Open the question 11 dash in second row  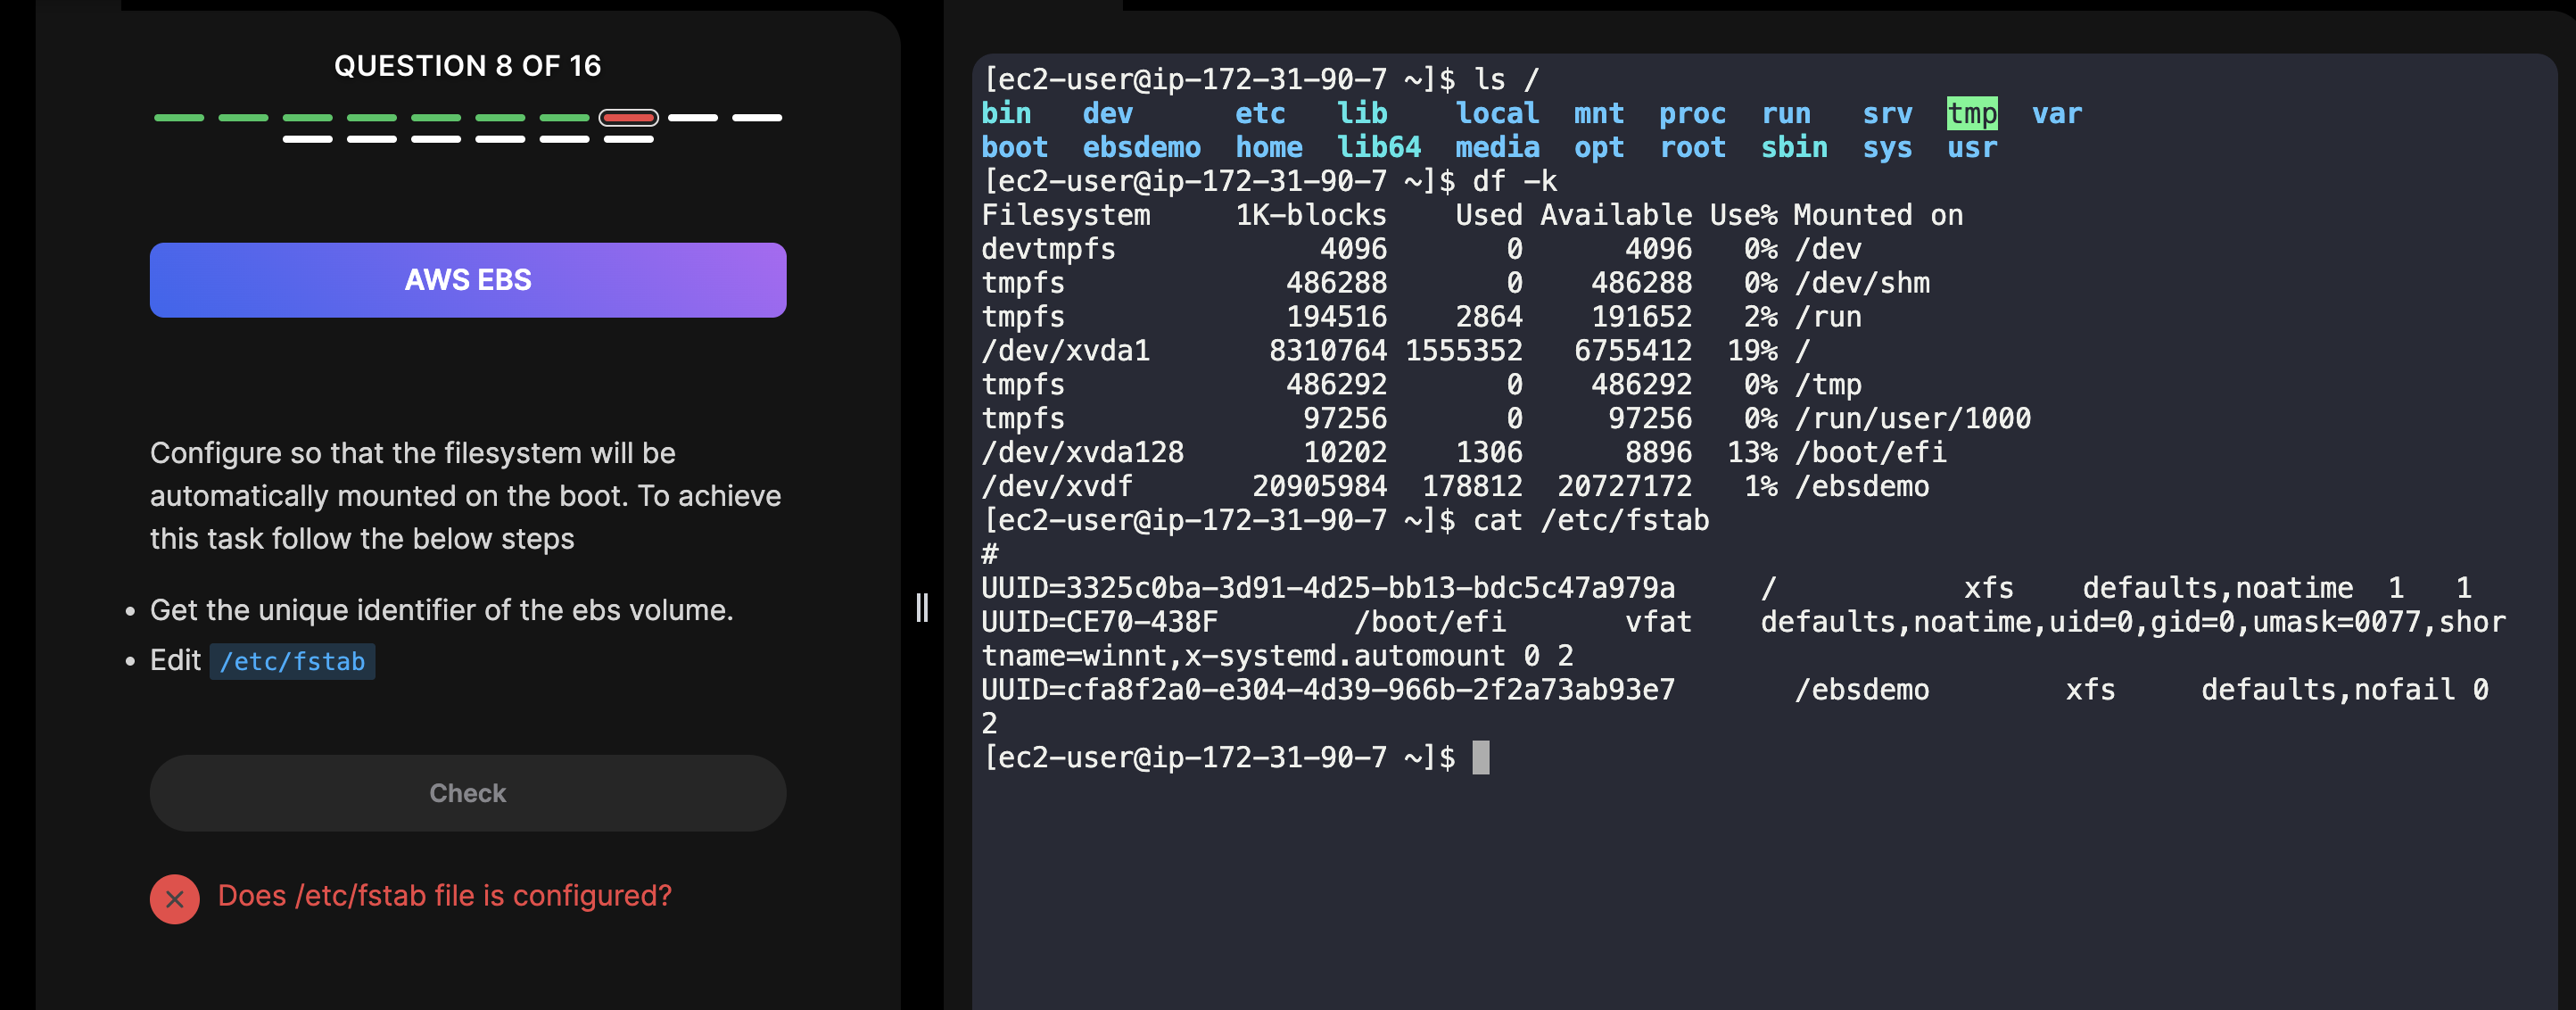(307, 140)
